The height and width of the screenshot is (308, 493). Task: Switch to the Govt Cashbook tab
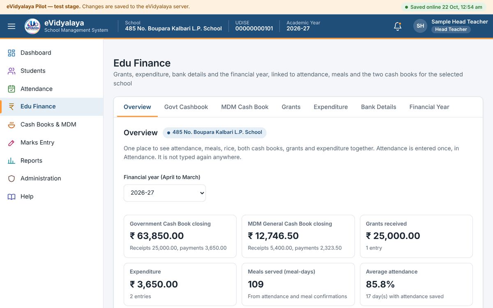coord(186,107)
